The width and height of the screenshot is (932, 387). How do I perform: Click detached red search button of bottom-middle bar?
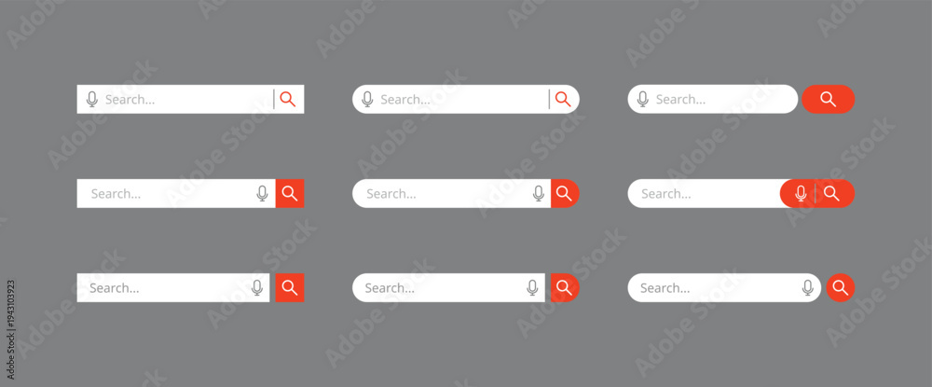(565, 288)
